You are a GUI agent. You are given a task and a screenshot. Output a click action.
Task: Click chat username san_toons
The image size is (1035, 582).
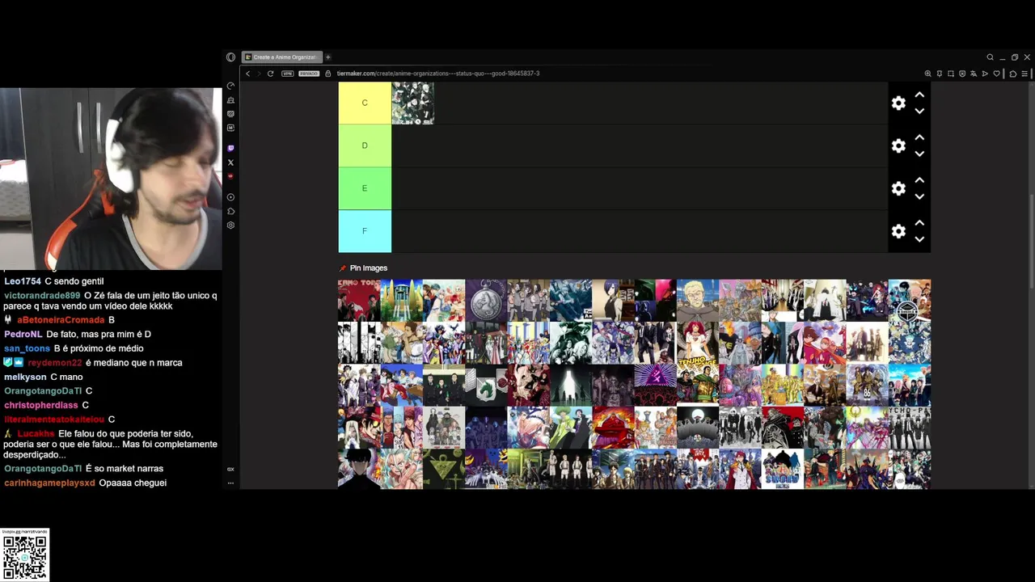(x=27, y=348)
